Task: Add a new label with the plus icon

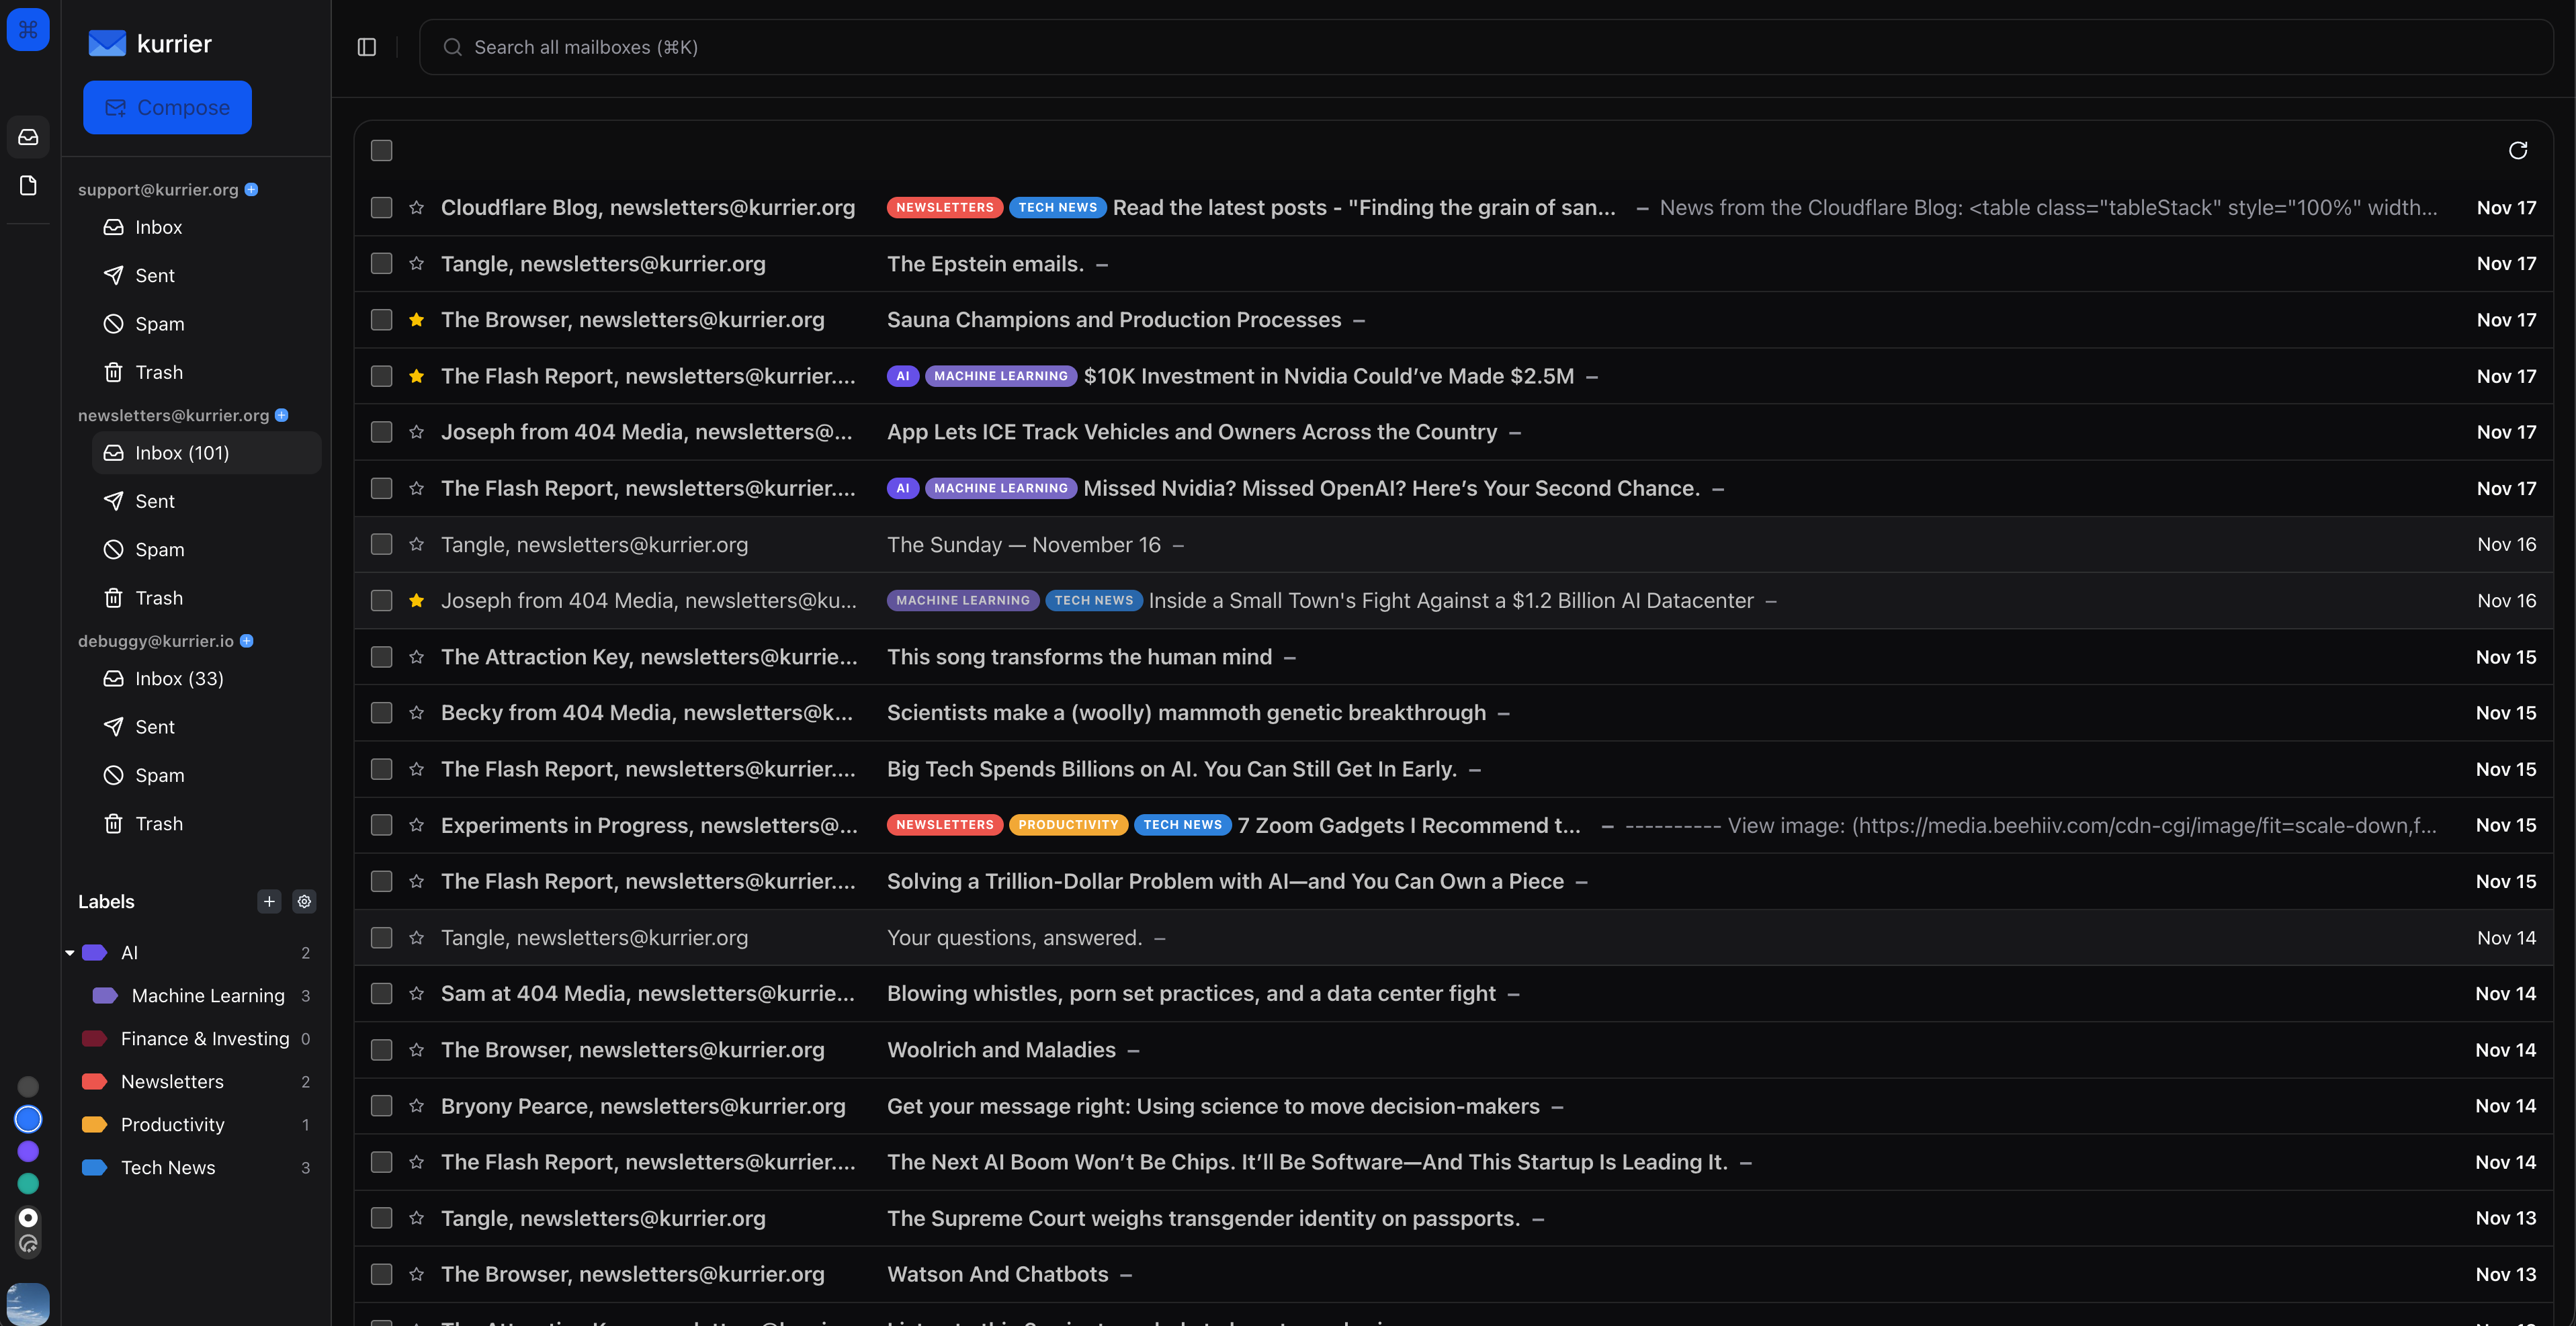Action: pos(268,901)
